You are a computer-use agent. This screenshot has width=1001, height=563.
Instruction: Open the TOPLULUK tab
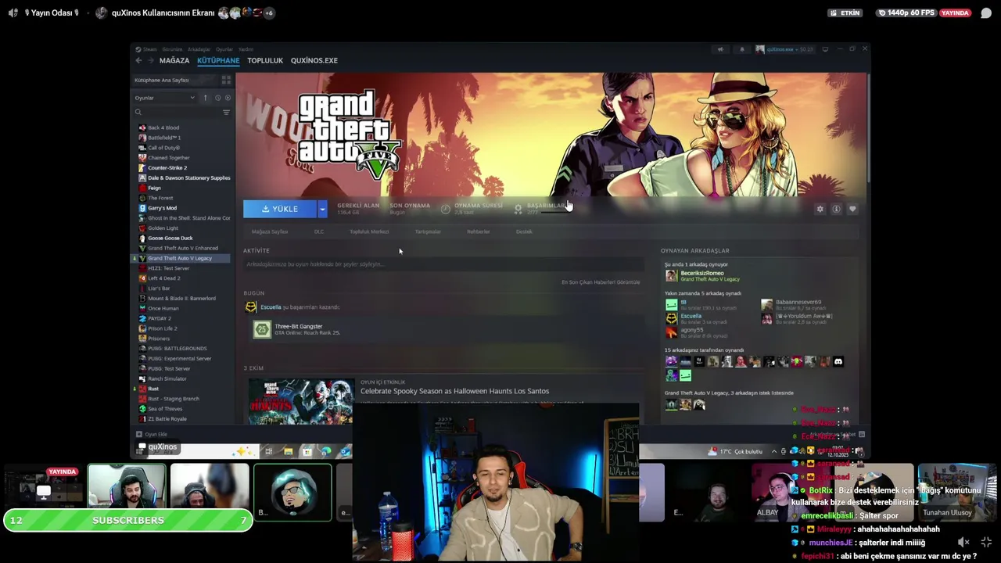[265, 60]
